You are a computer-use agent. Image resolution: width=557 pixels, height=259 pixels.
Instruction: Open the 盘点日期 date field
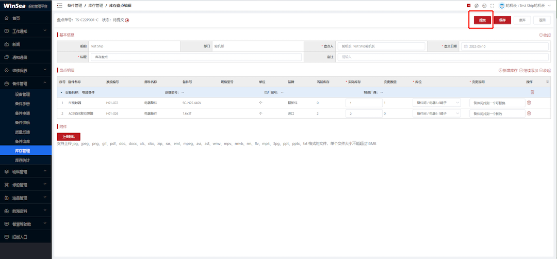pyautogui.click(x=505, y=46)
